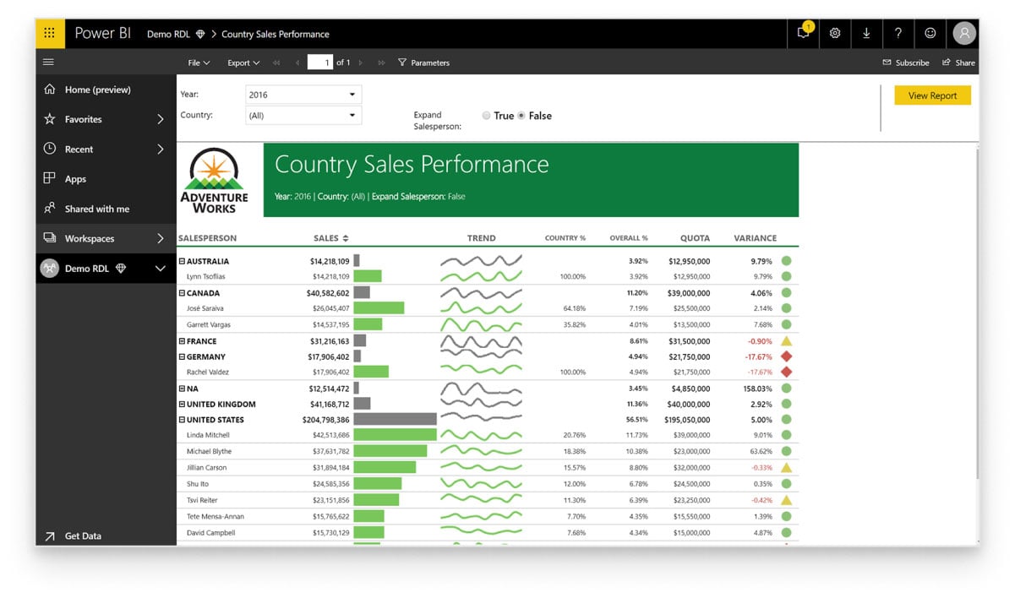This screenshot has height=598, width=1015.
Task: Open the app launcher waffle icon
Action: (x=49, y=34)
